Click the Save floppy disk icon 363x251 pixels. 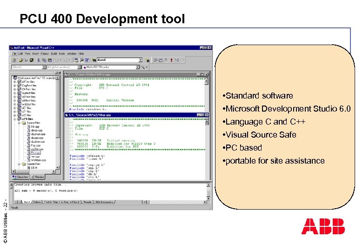point(27,60)
